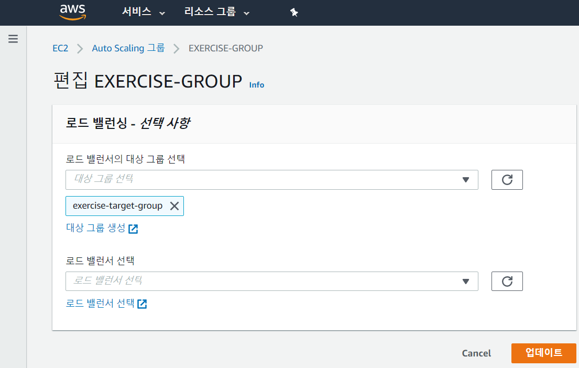Expand the 로드 밸런서 선택 dropdown arrow
Screen dimensions: 579x368
coord(466,282)
